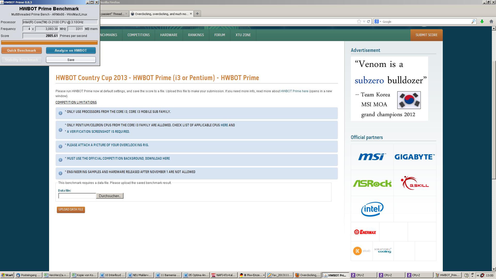Switch to fax_2013111 taskbar item

click(280, 275)
